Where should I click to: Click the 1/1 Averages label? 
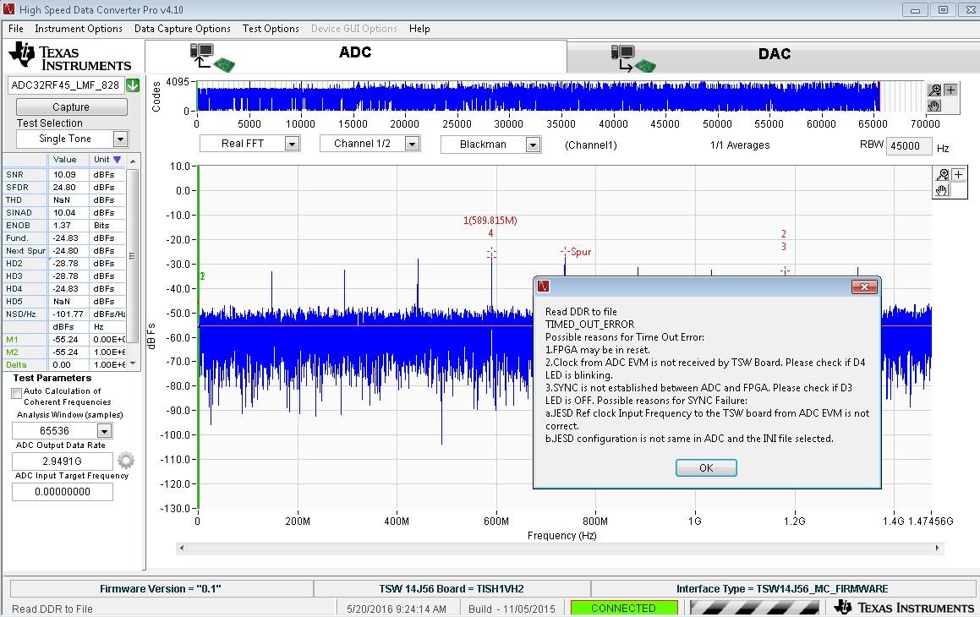[740, 145]
